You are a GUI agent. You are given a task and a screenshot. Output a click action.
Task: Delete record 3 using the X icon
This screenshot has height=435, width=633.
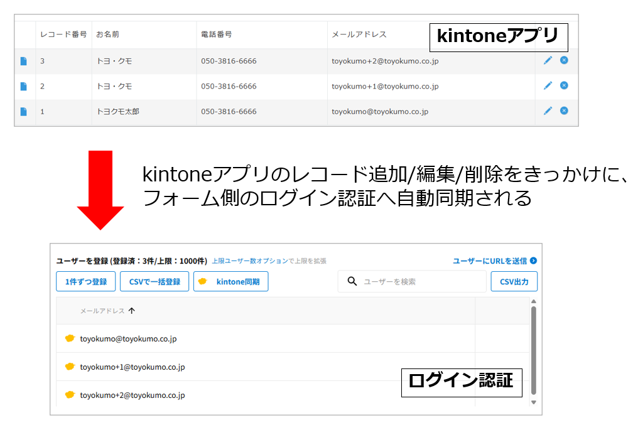564,60
